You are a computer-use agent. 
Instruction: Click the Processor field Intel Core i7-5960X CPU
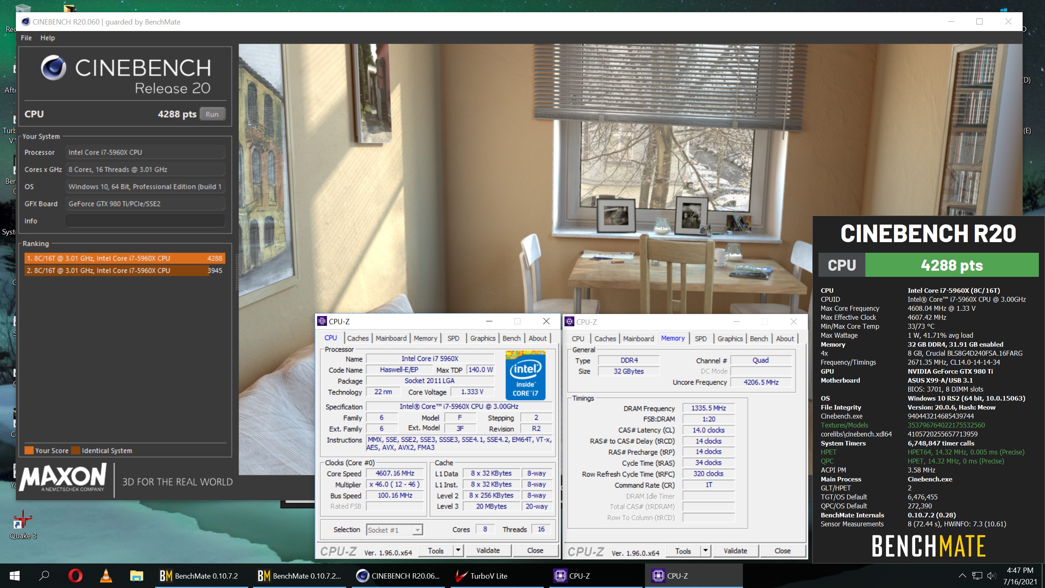[x=145, y=152]
